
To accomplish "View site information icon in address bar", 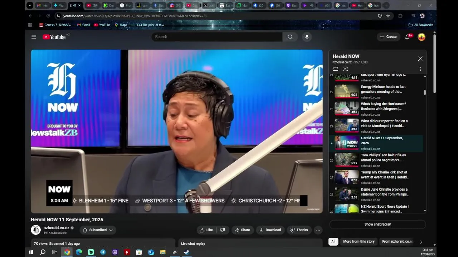I will pos(58,16).
